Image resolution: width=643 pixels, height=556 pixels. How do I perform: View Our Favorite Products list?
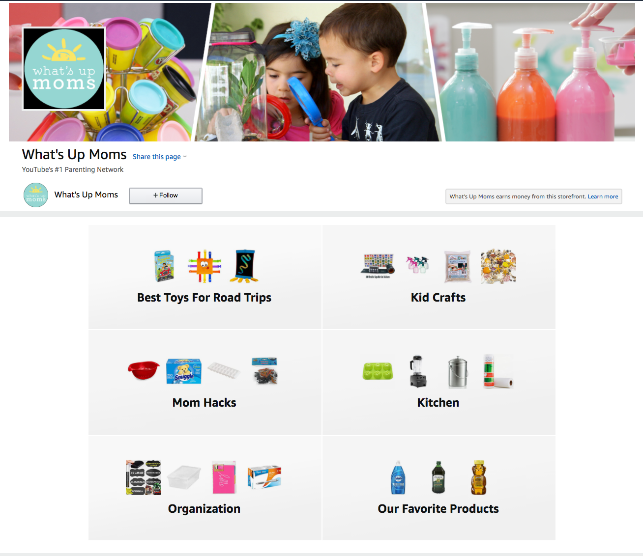438,509
